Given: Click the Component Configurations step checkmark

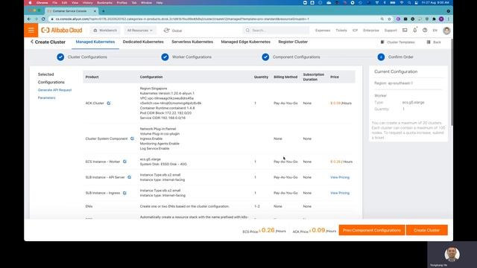Looking at the screenshot, I should (265, 57).
